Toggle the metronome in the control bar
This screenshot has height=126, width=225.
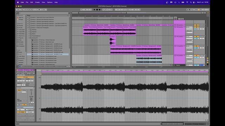coord(39,10)
